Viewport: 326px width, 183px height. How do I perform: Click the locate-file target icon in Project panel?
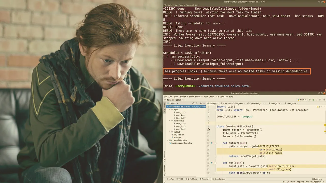tap(193, 103)
